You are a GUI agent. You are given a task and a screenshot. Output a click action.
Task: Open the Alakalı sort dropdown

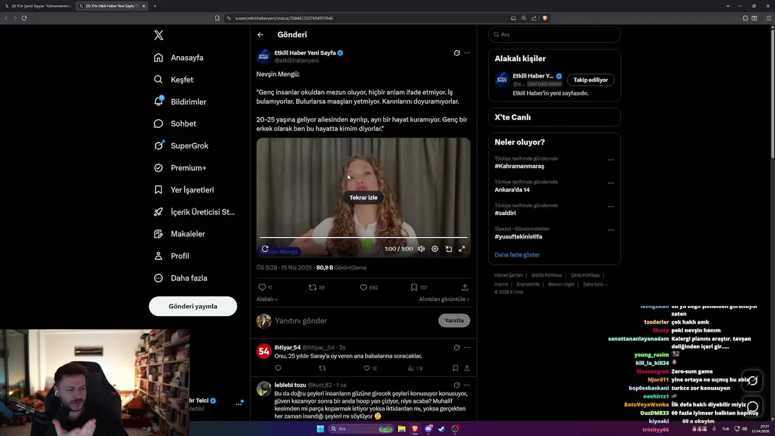267,299
